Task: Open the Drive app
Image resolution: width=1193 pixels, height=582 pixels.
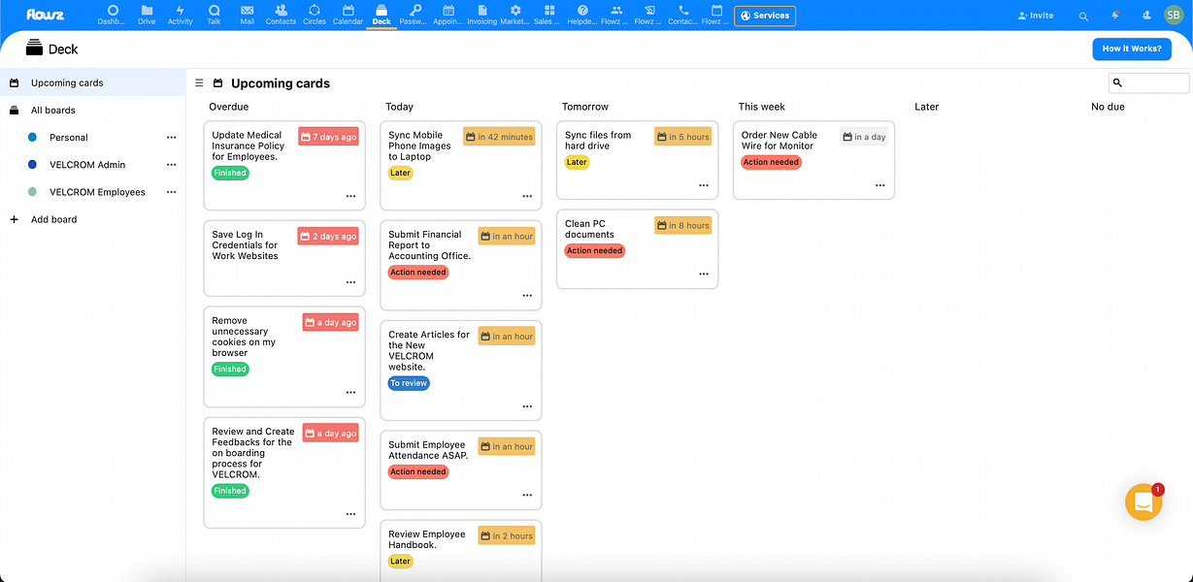Action: (147, 15)
